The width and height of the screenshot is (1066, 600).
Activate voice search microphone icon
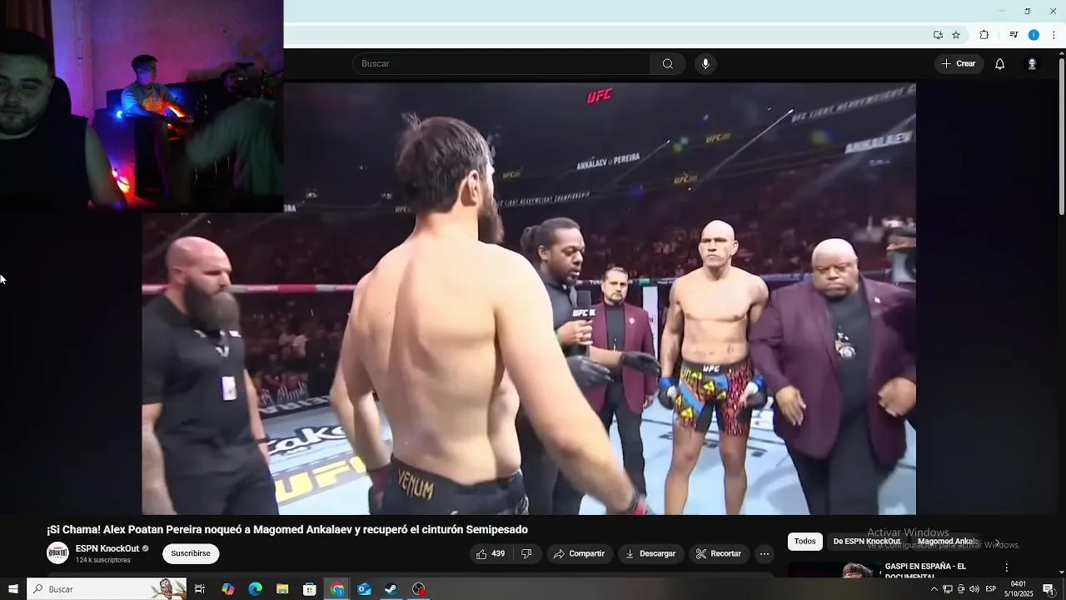tap(705, 64)
